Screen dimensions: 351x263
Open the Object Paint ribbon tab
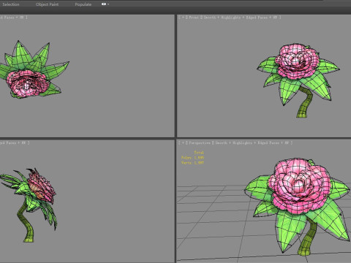[47, 4]
